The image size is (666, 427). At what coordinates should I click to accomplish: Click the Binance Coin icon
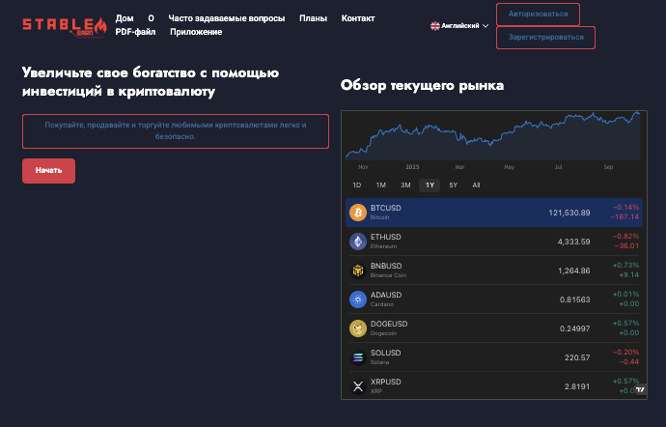click(357, 270)
